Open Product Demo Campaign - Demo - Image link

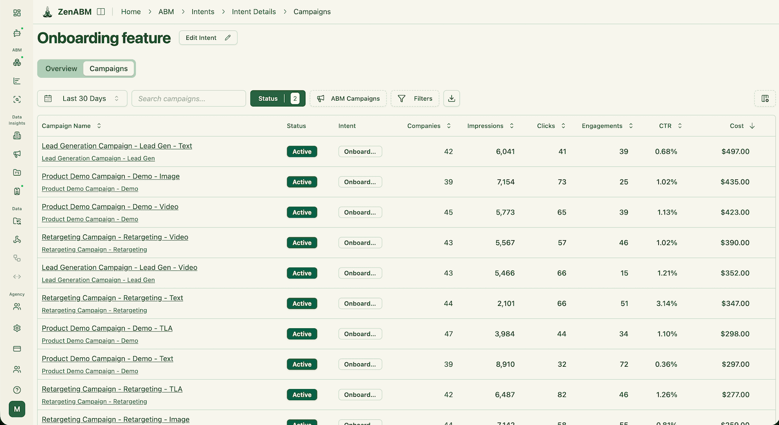tap(111, 176)
